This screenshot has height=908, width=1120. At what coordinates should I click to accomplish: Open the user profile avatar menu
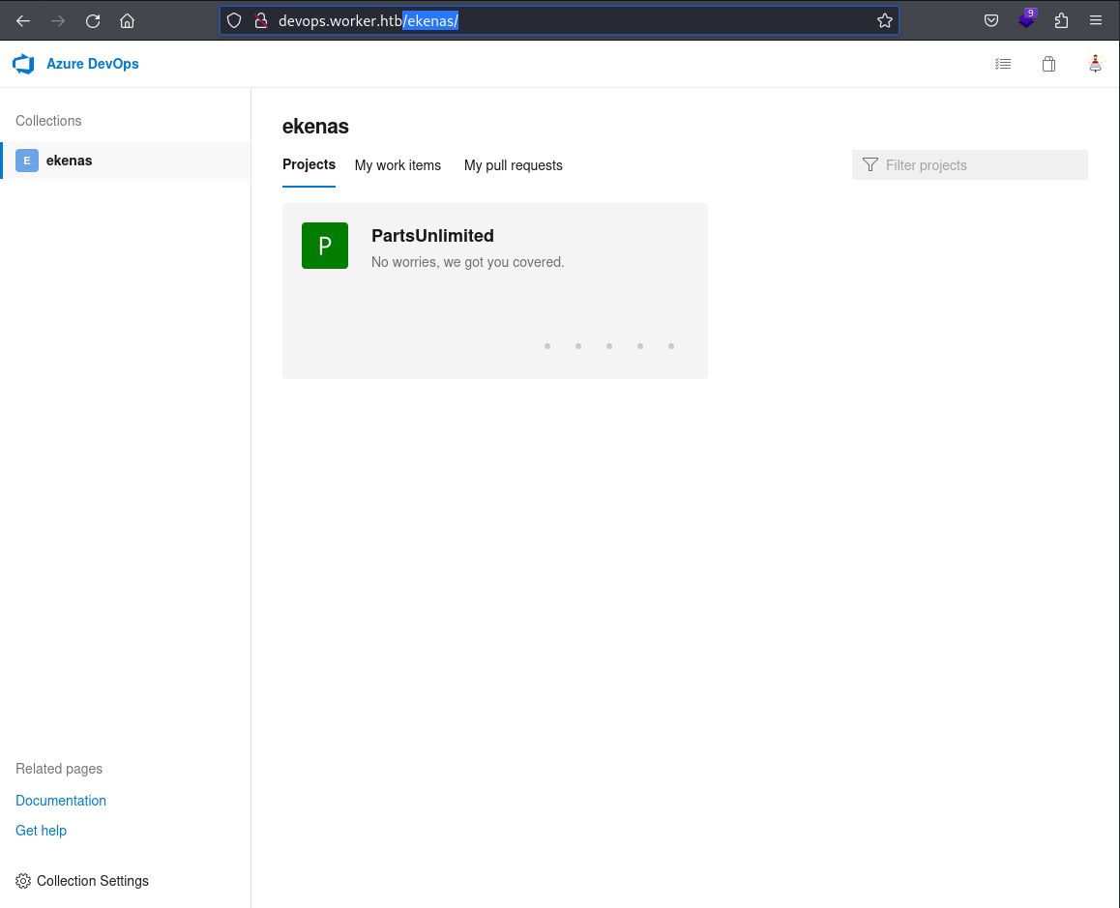click(x=1095, y=64)
